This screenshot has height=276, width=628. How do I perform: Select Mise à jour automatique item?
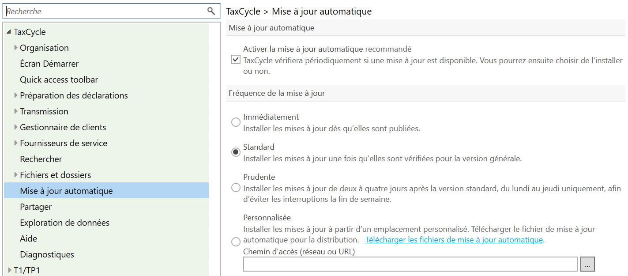click(x=106, y=191)
